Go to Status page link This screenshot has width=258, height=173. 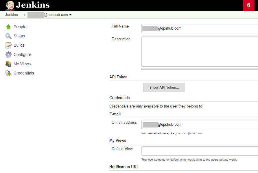coord(19,36)
